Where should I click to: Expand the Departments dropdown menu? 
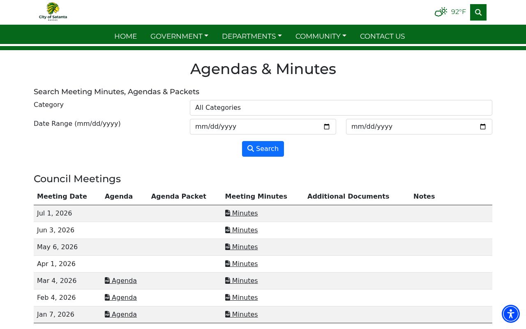pos(252,36)
